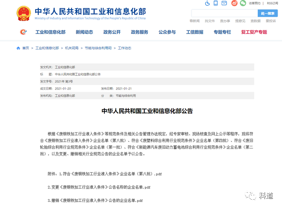Open 政务公开 navigation menu

[x=112, y=32]
